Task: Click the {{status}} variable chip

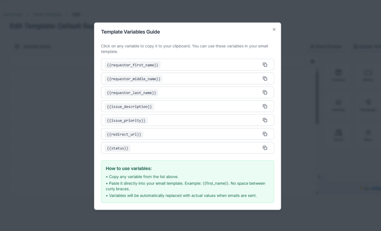Action: pyautogui.click(x=118, y=148)
